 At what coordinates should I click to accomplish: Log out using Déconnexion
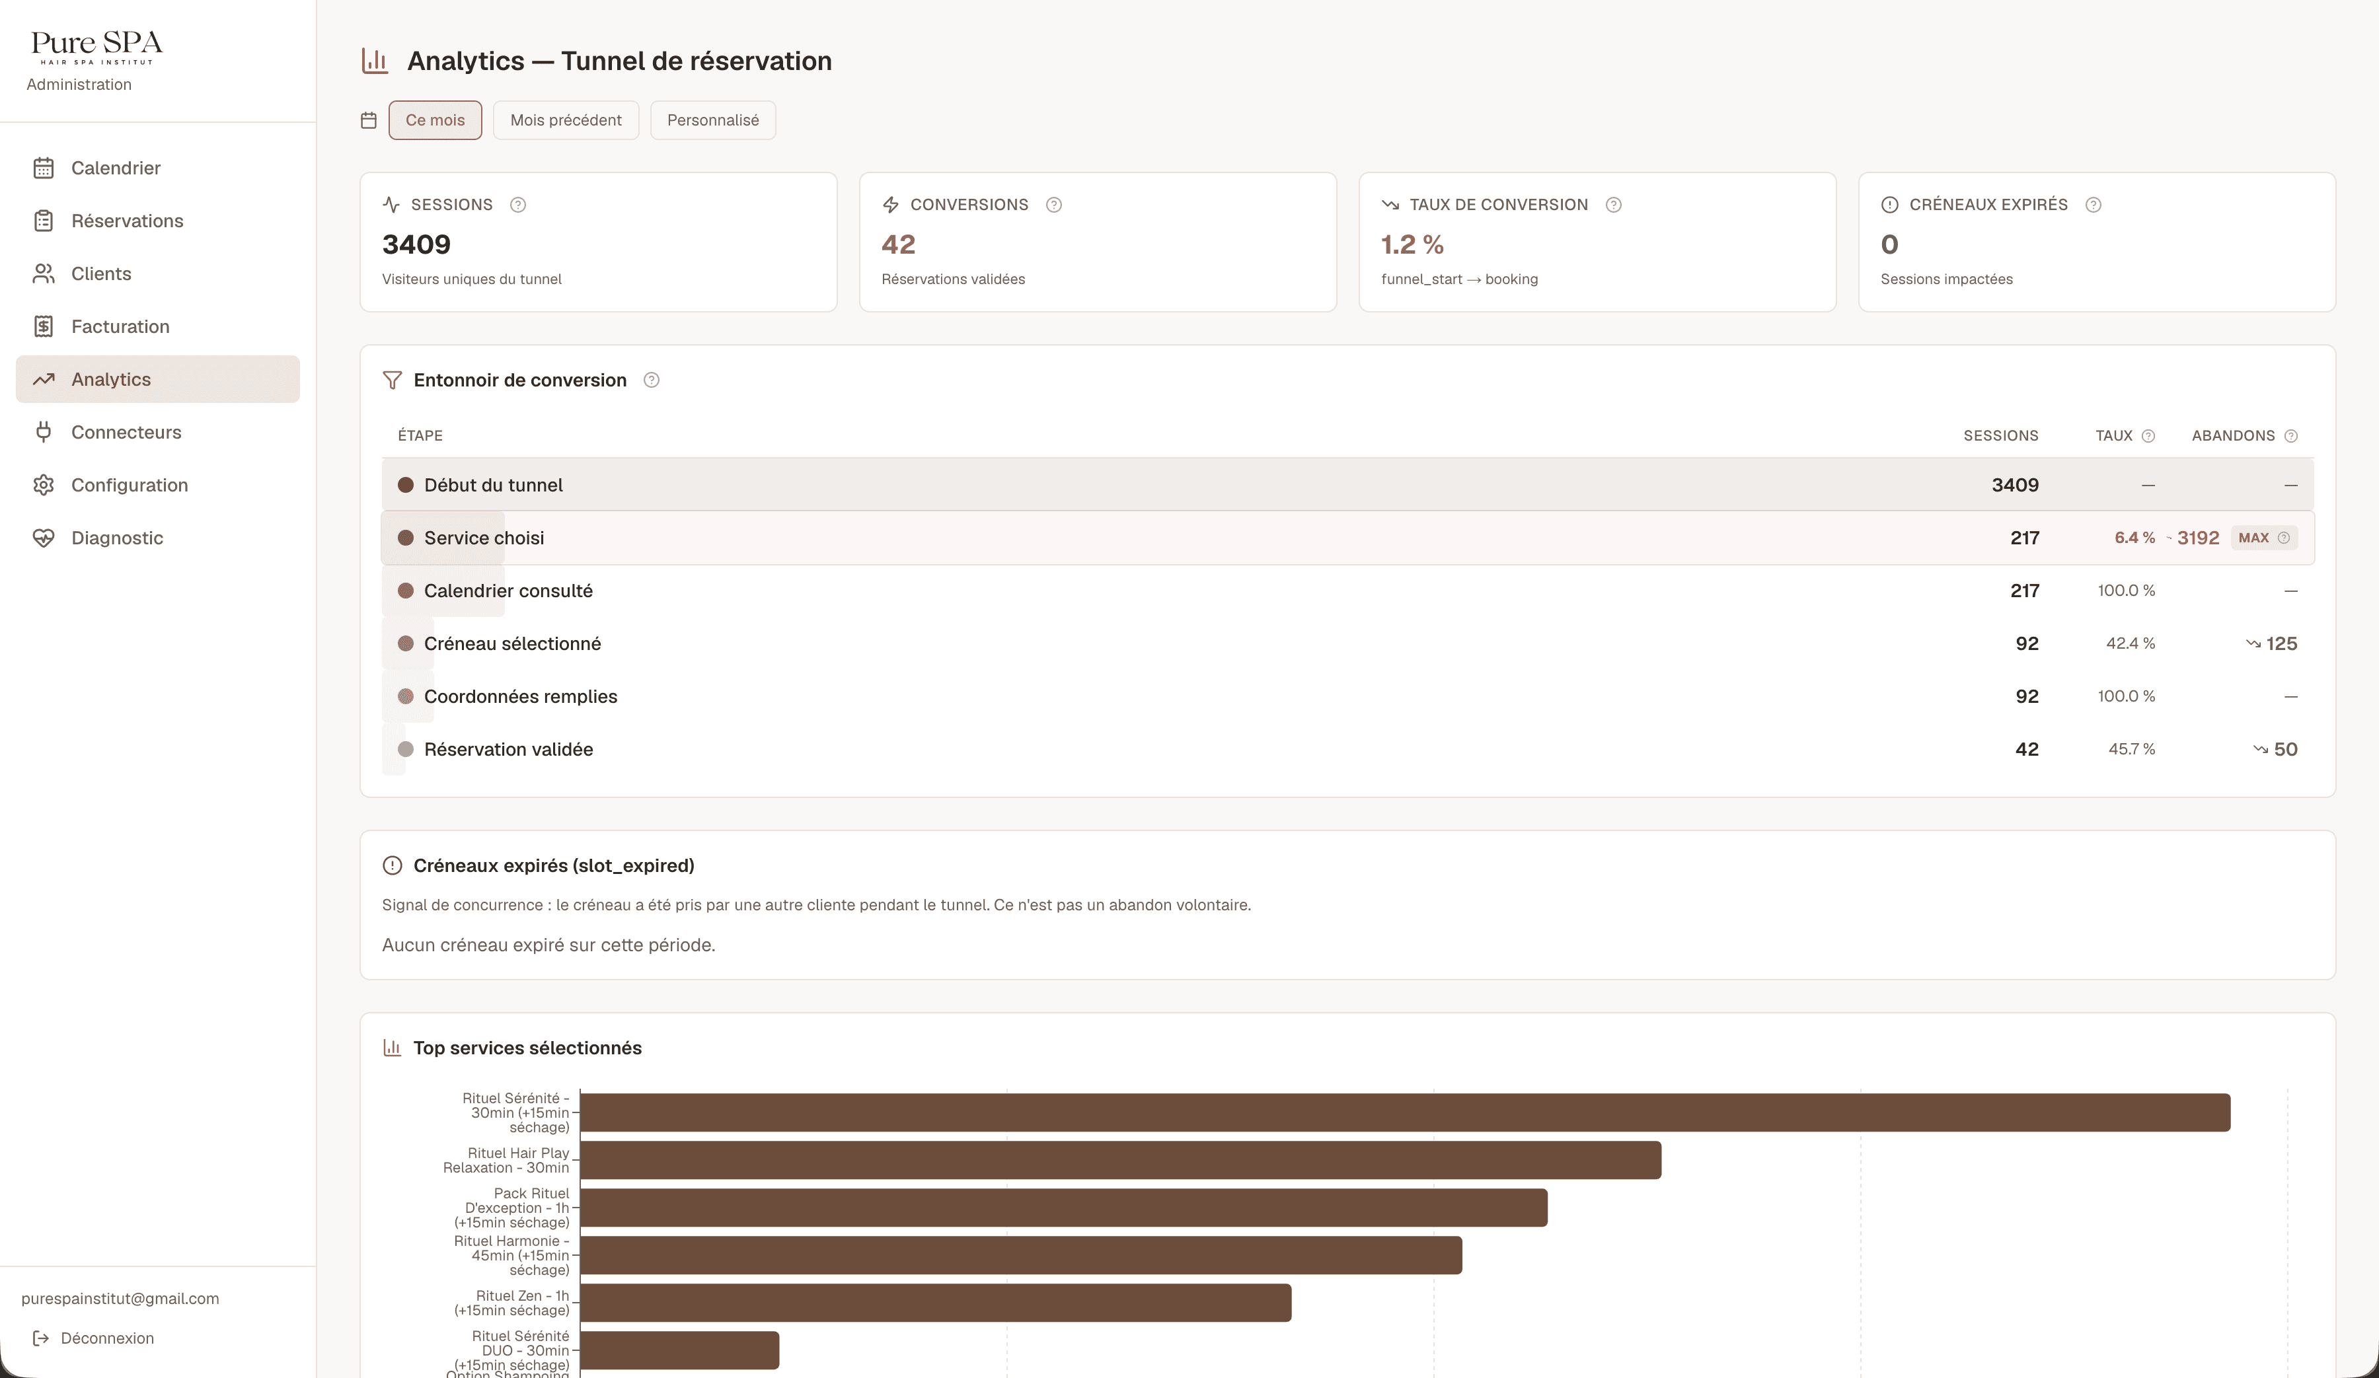click(93, 1338)
